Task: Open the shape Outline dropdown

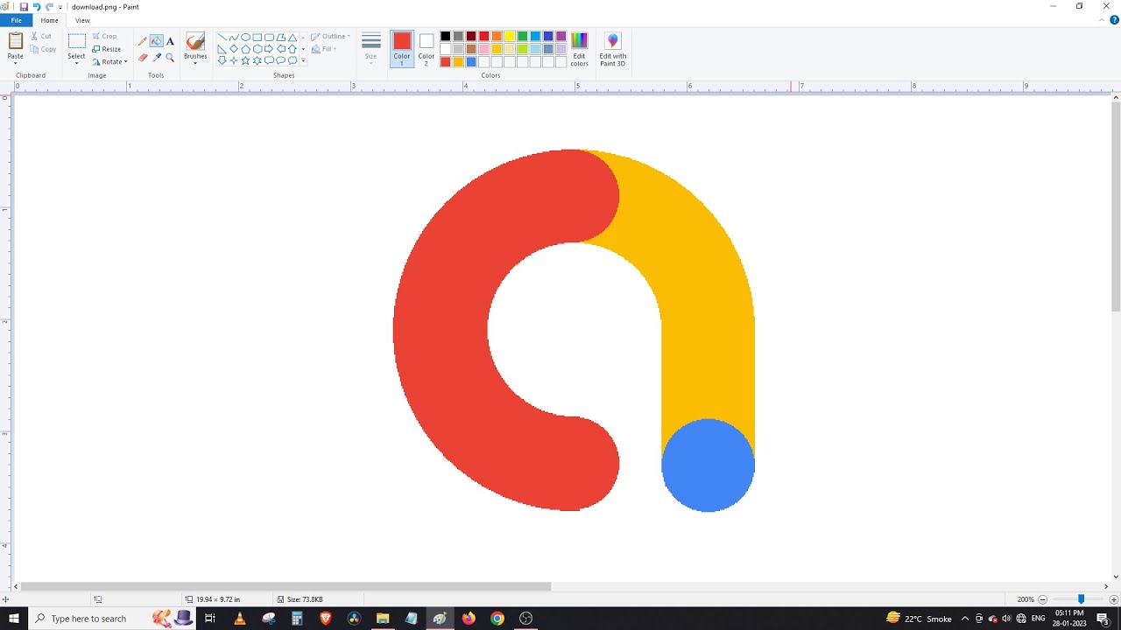Action: coord(330,37)
